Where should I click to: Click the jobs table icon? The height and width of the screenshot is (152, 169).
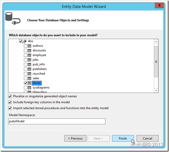(x=29, y=60)
